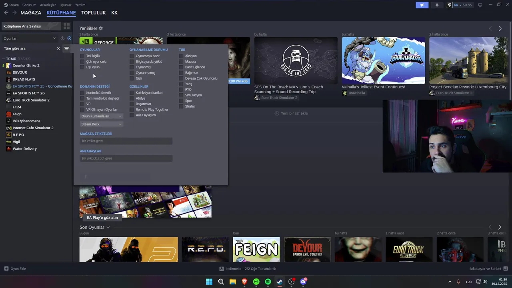
Task: Check Remote Play Together filter
Action: coord(132,110)
